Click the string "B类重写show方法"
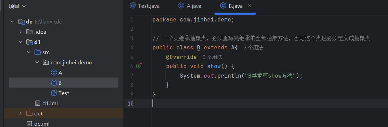The width and height of the screenshot is (388, 127). [x=270, y=76]
